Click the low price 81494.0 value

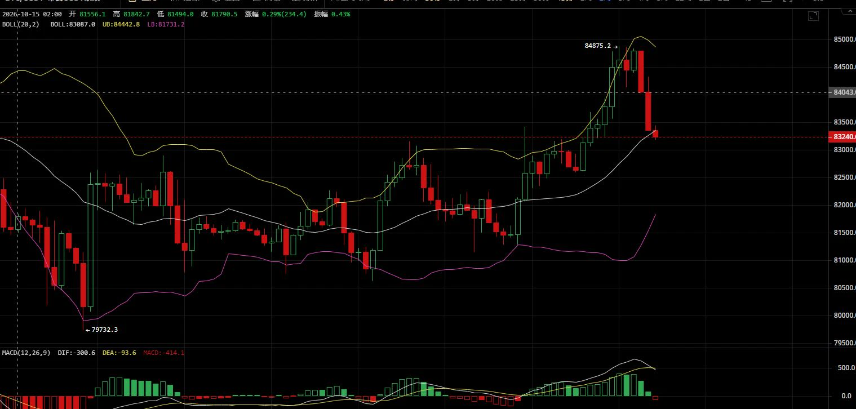180,14
